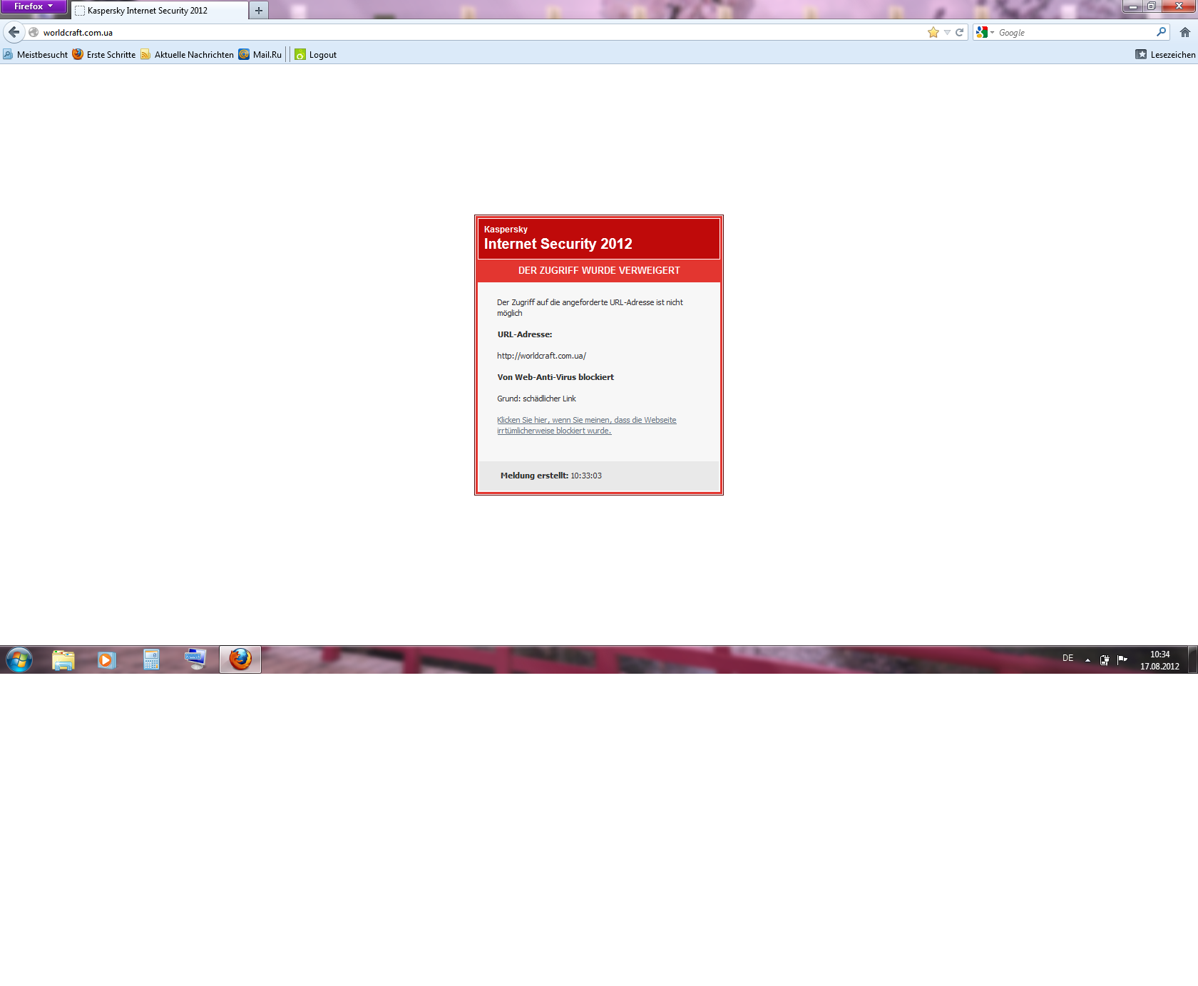Click inside the Google search field

tap(1075, 32)
